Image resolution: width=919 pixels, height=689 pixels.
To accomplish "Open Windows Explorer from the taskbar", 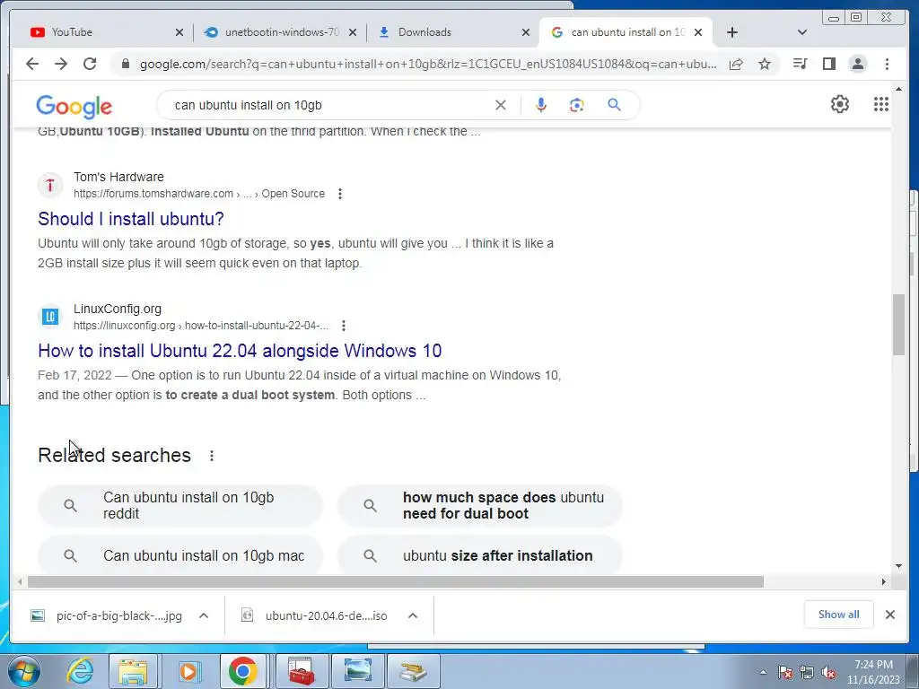I will [133, 671].
